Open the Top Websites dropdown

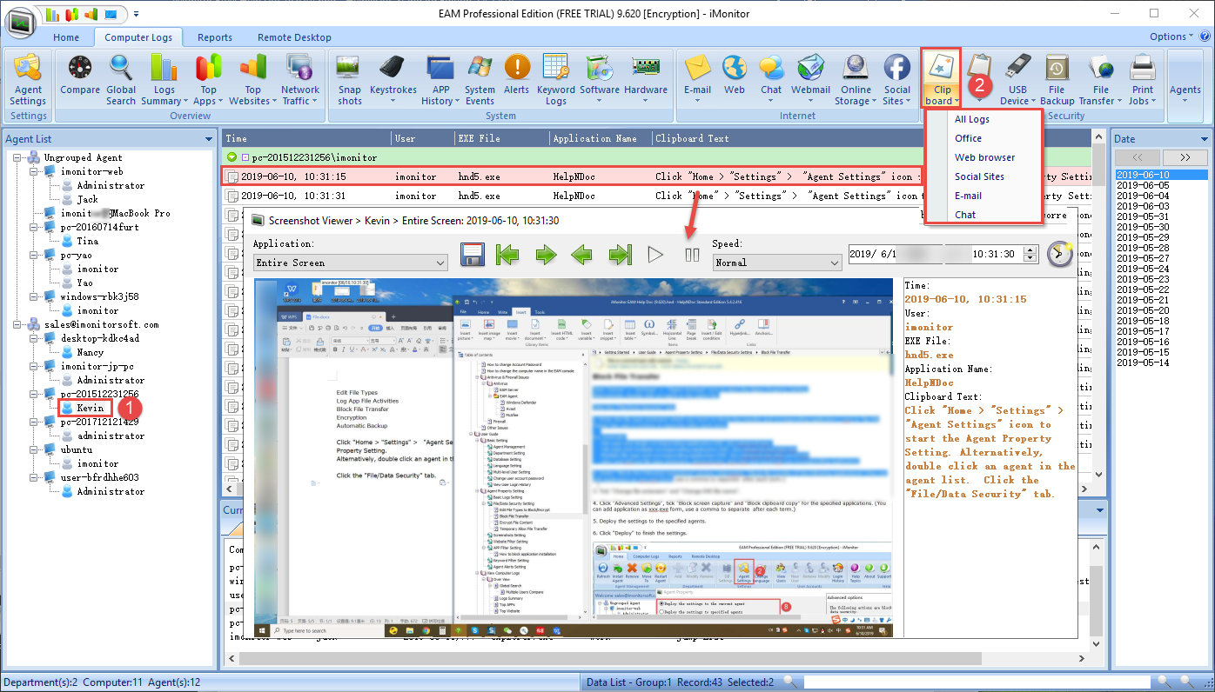[x=252, y=80]
